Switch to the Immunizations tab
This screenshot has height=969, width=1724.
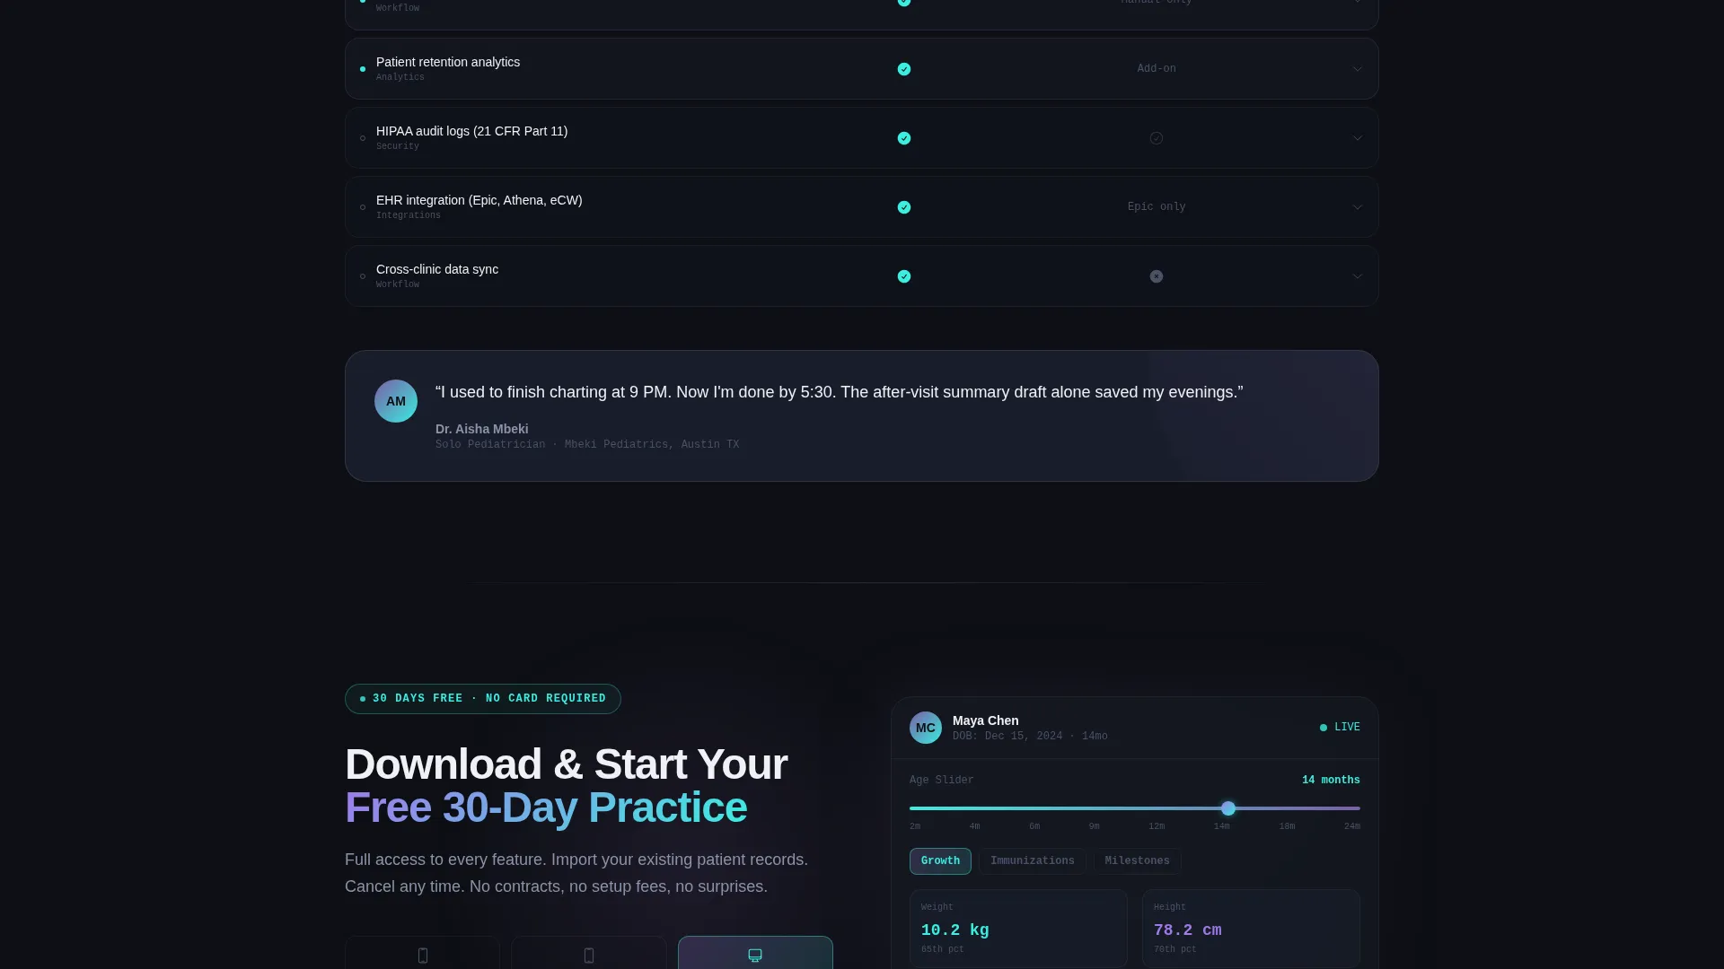1033,861
